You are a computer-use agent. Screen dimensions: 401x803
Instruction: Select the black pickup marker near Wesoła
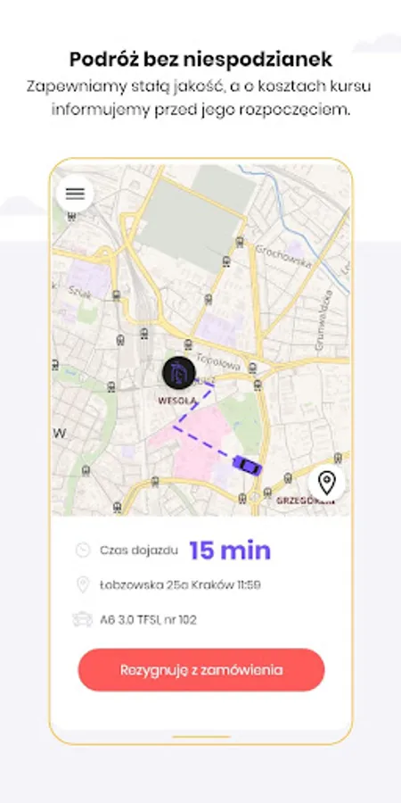click(x=179, y=373)
